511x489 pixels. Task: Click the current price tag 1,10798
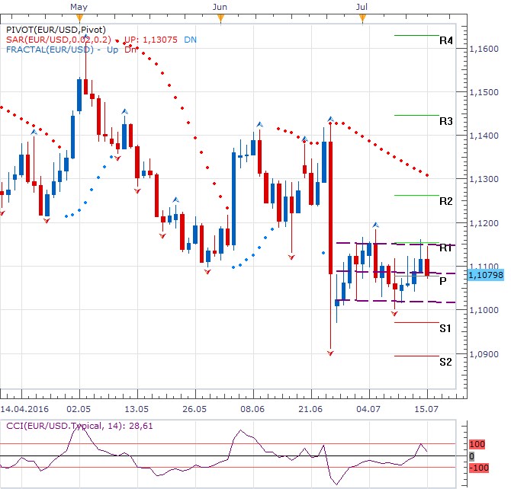(486, 275)
